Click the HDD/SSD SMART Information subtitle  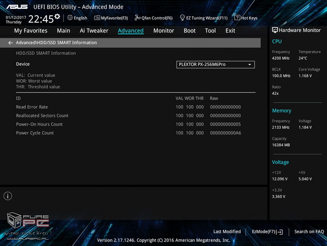(x=46, y=53)
